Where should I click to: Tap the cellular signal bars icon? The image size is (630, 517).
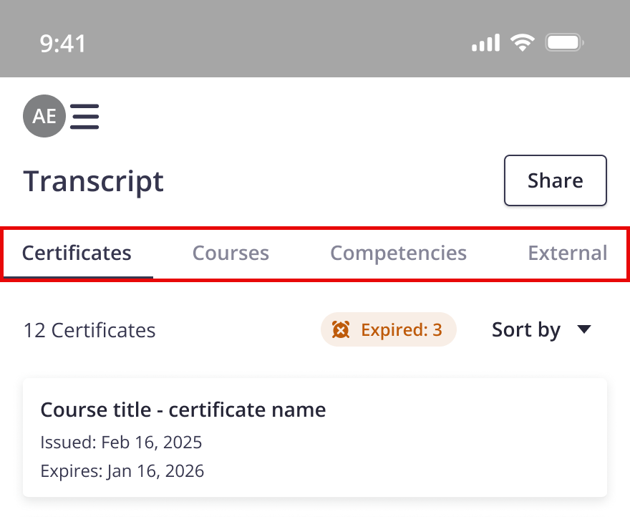(x=485, y=43)
